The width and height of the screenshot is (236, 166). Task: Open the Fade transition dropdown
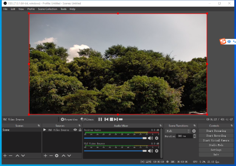pos(178,131)
